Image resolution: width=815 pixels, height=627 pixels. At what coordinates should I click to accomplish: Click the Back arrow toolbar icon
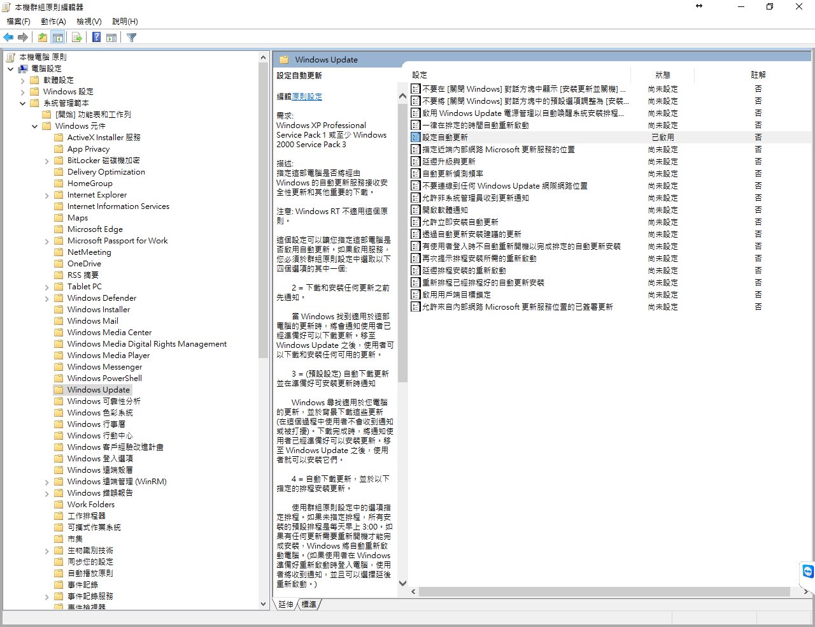[x=8, y=38]
